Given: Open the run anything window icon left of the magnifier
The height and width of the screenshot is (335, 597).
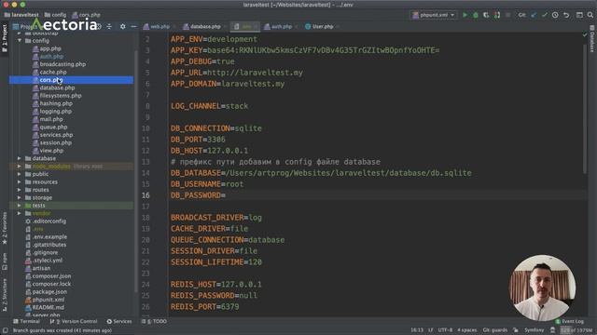Looking at the screenshot, I should pos(579,15).
